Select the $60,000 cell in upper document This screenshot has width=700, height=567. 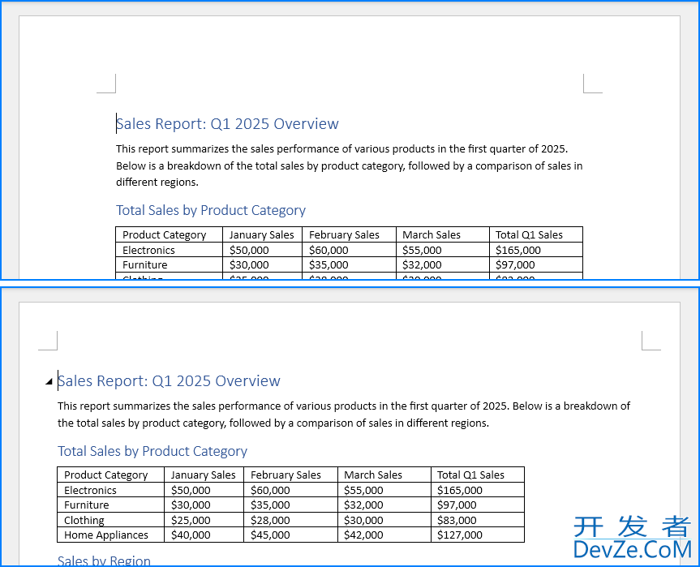[349, 250]
